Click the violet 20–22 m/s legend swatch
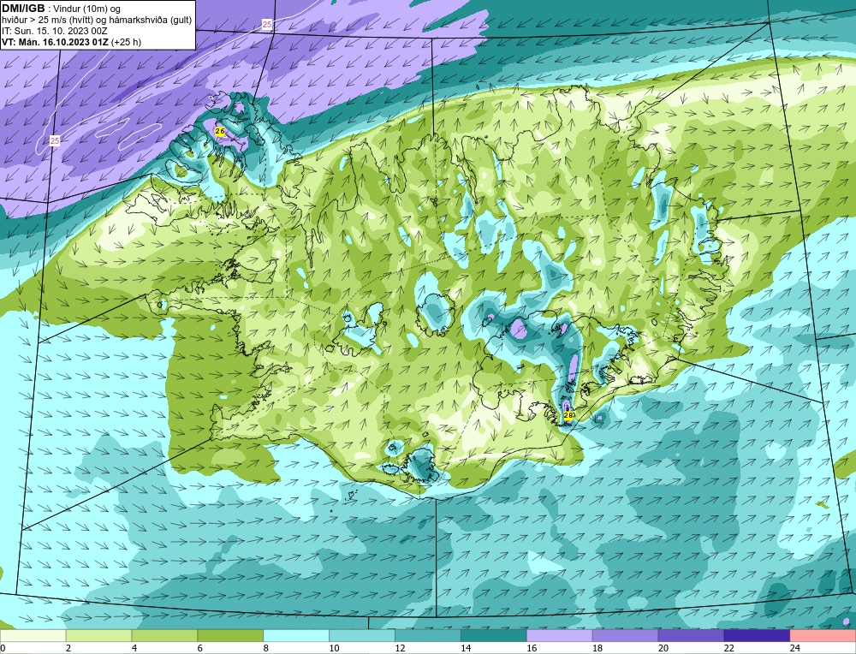Screen dimensions: 856x654 (691, 636)
